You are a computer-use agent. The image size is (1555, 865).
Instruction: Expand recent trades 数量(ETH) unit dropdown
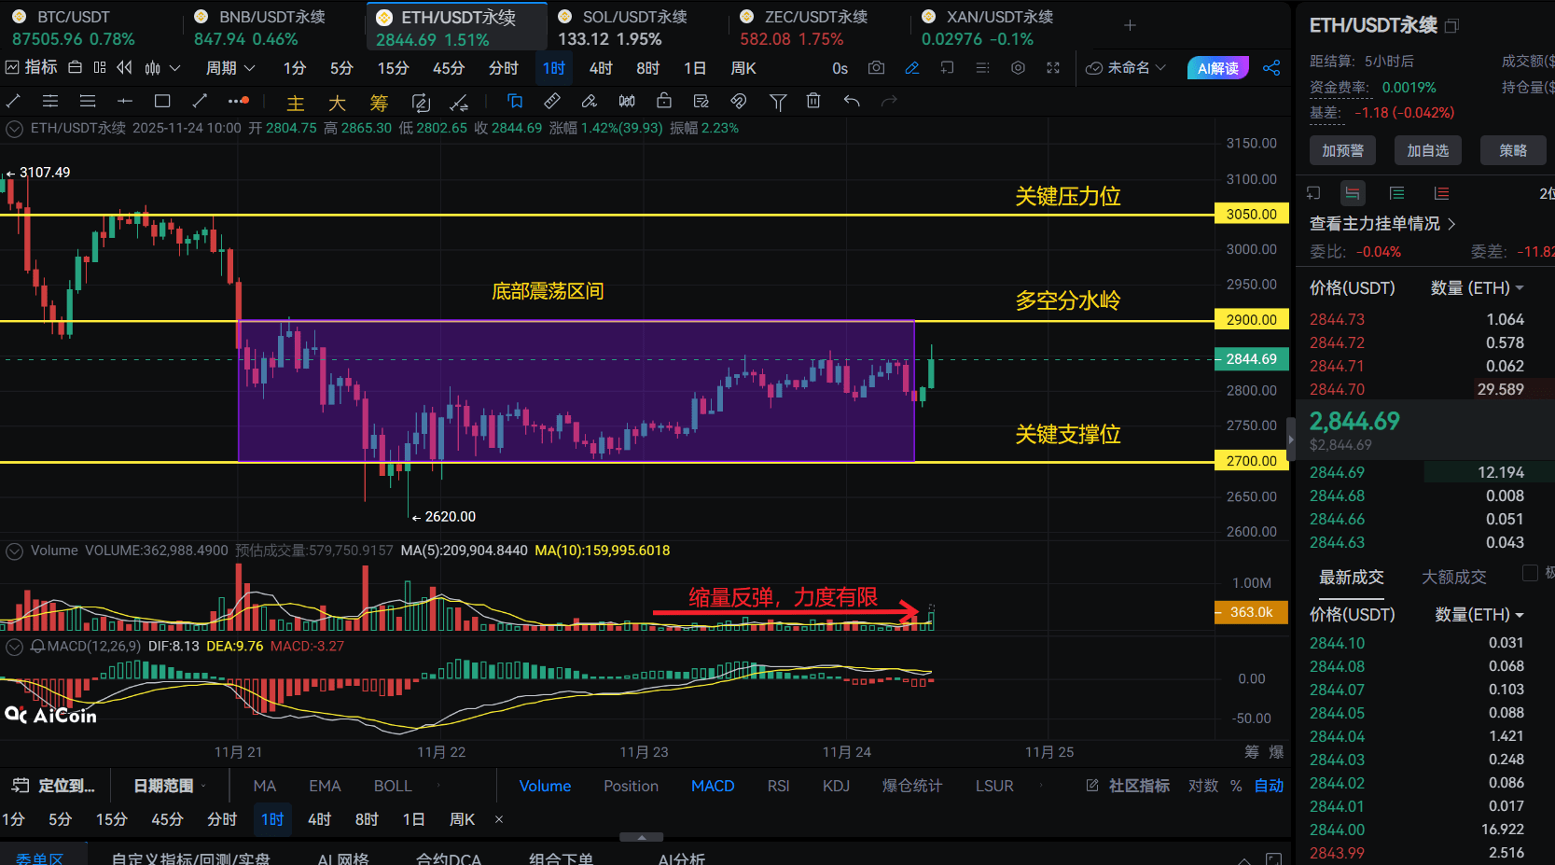(1479, 614)
